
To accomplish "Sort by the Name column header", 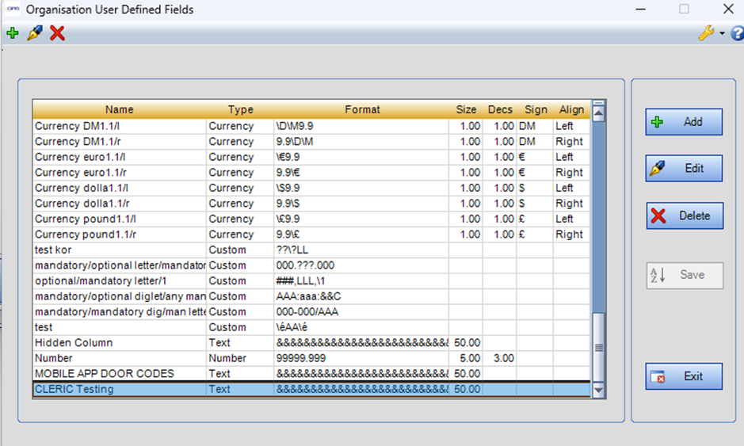I will coord(119,109).
